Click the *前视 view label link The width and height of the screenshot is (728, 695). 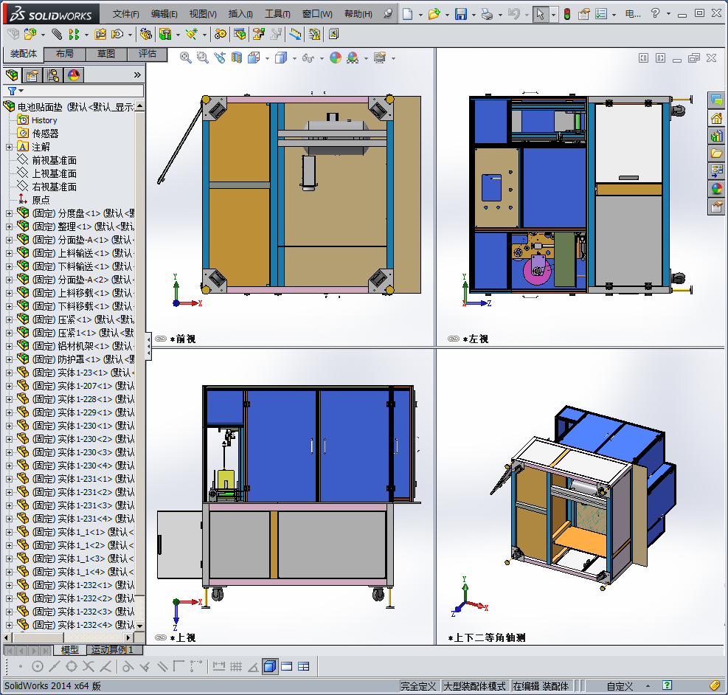pyautogui.click(x=183, y=339)
